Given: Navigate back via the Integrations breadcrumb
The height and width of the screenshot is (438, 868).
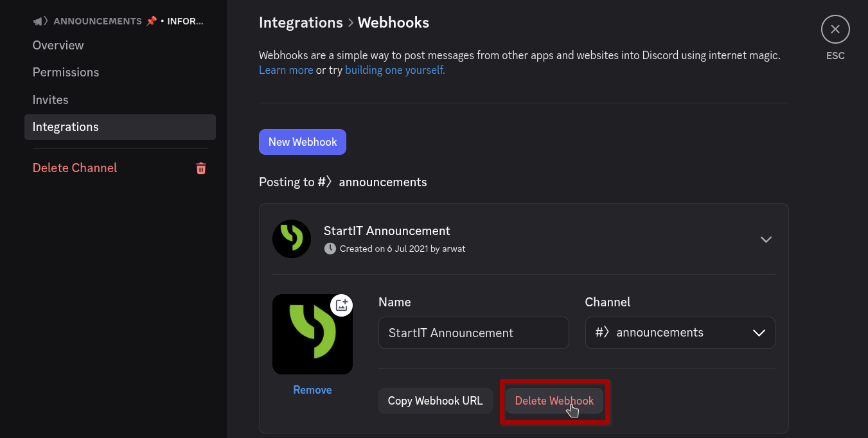Looking at the screenshot, I should (301, 23).
